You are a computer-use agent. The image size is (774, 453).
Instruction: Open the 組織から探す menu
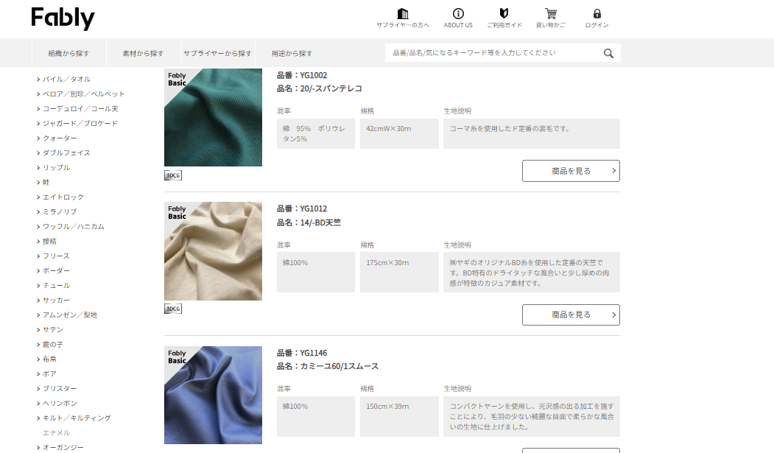coord(68,53)
